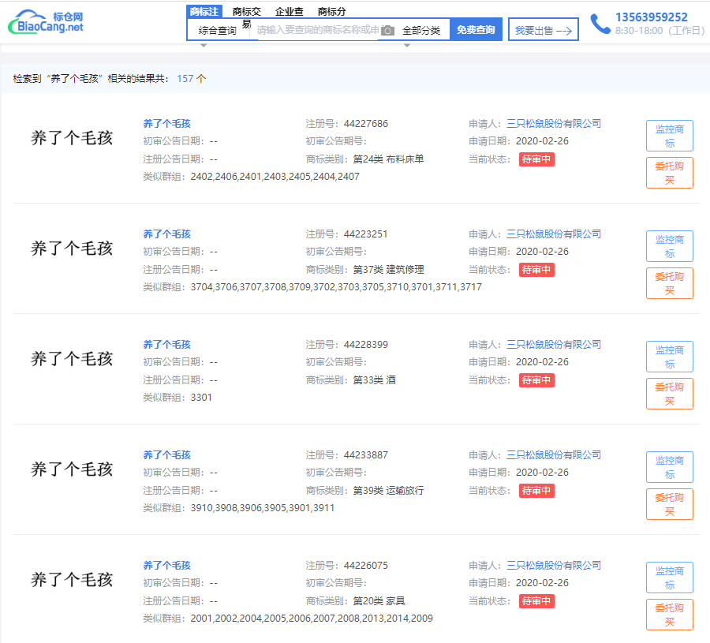Open applicant 三只松鼠股份有限公司 in the 44226075 row
Image resolution: width=710 pixels, height=643 pixels.
coord(554,566)
